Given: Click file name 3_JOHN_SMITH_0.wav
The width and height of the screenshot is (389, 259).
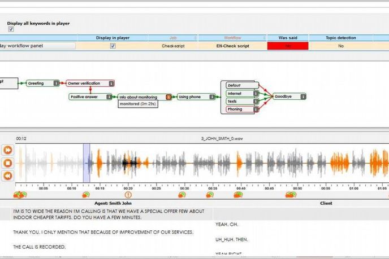Looking at the screenshot, I should pos(222,139).
